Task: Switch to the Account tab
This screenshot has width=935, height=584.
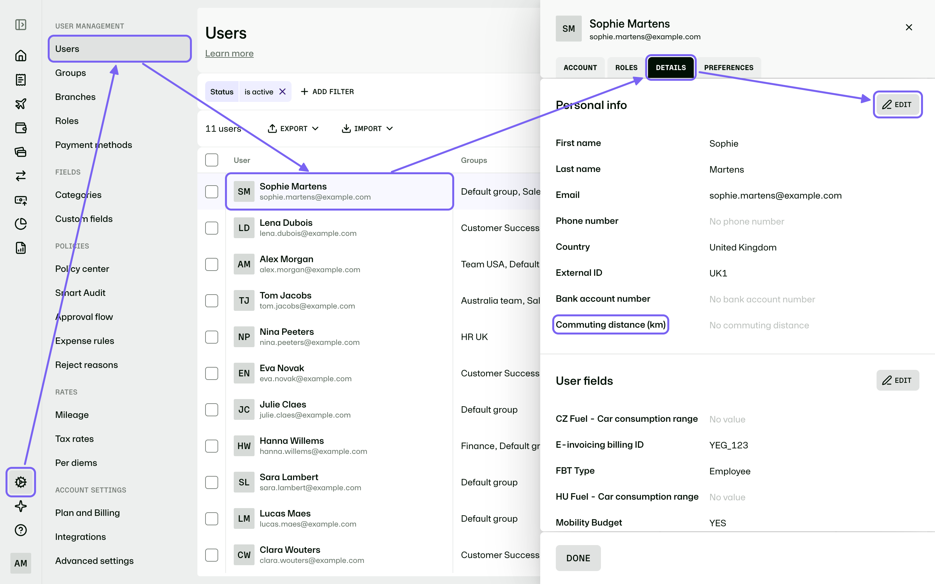Action: [580, 67]
